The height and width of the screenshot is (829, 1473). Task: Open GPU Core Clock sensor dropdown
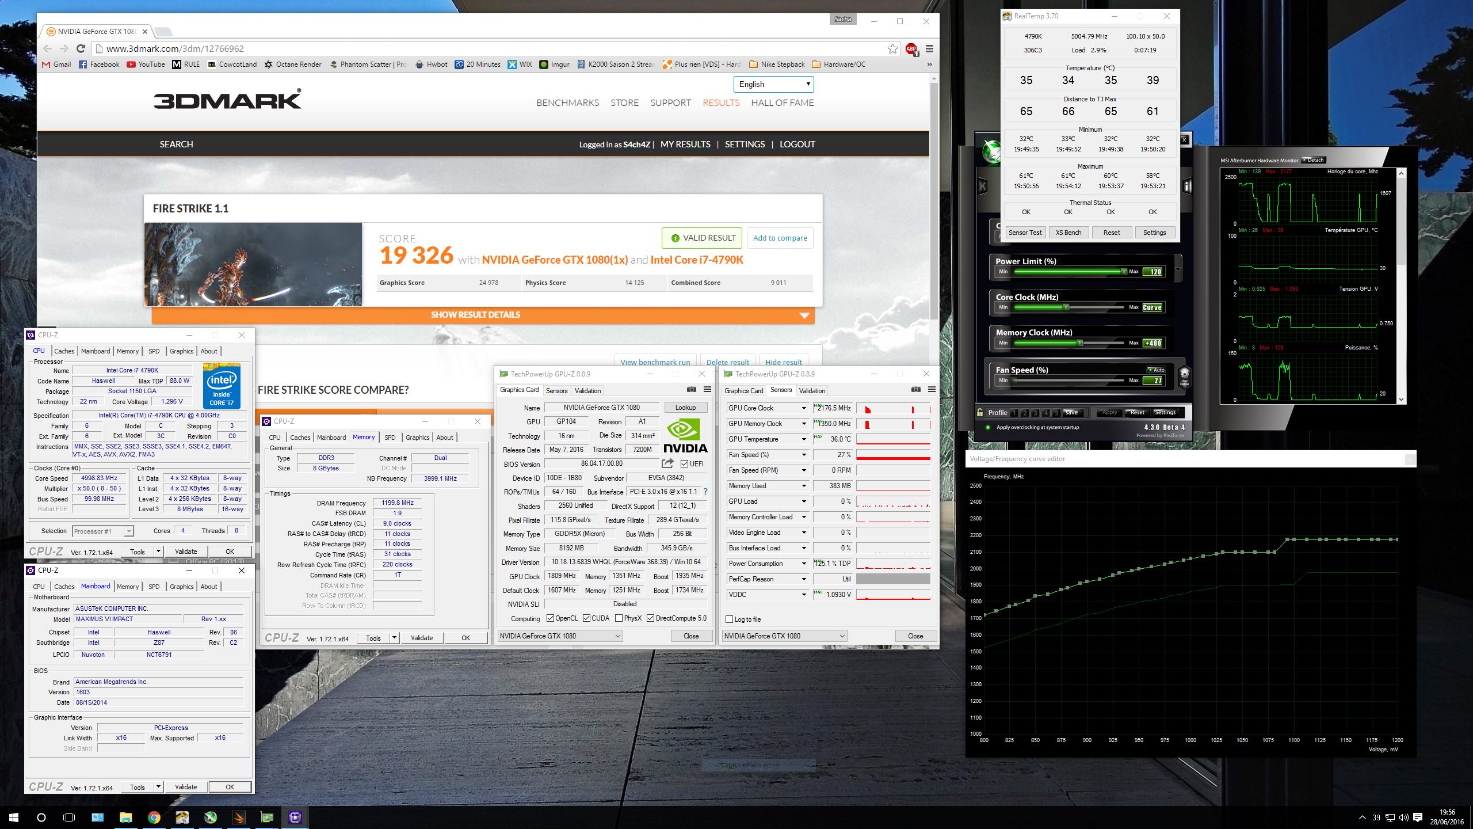[804, 408]
